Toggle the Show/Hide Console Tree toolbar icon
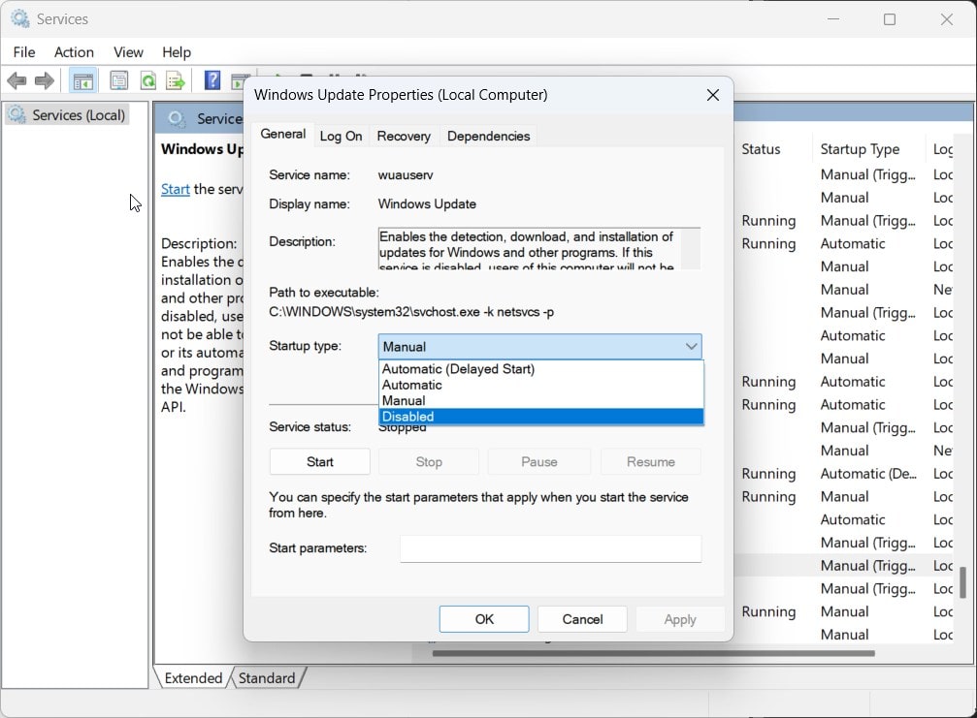The image size is (977, 718). (x=82, y=80)
